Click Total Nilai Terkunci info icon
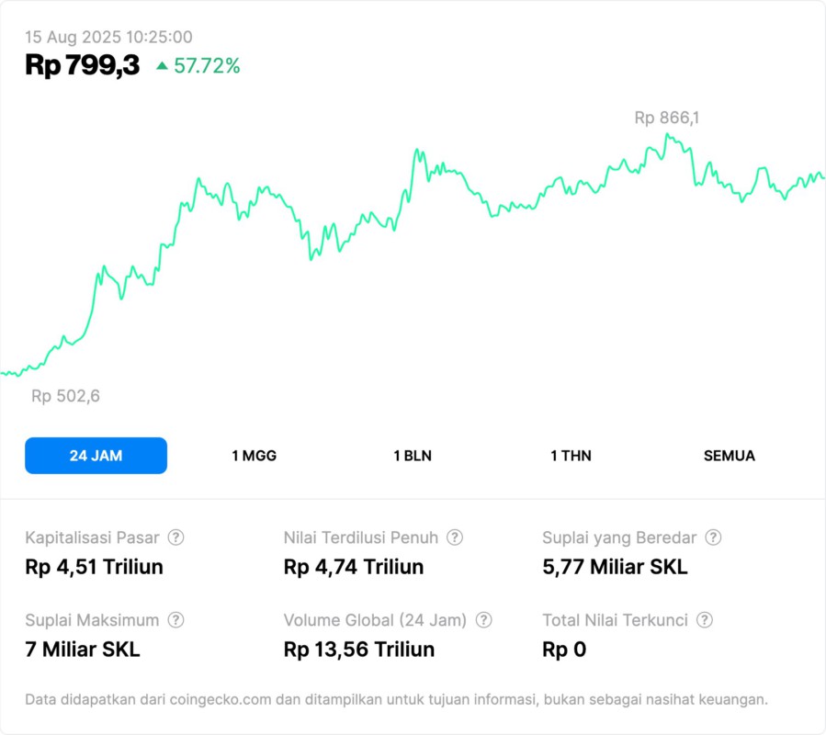Image resolution: width=826 pixels, height=735 pixels. click(x=705, y=620)
